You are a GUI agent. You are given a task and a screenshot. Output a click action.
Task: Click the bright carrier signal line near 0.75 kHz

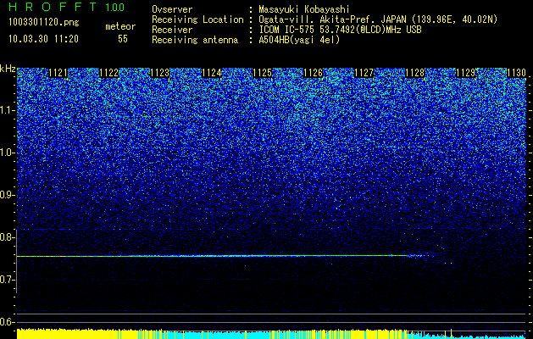223,256
